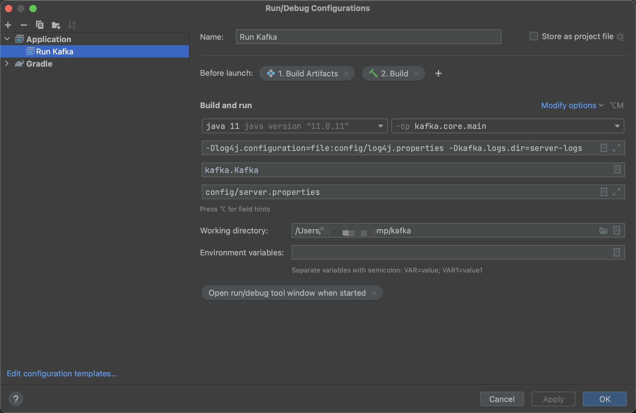The width and height of the screenshot is (636, 413).
Task: Open Edit configuration templates
Action: tap(61, 374)
